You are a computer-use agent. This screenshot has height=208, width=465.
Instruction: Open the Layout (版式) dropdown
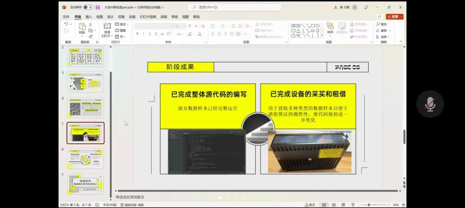pyautogui.click(x=121, y=25)
